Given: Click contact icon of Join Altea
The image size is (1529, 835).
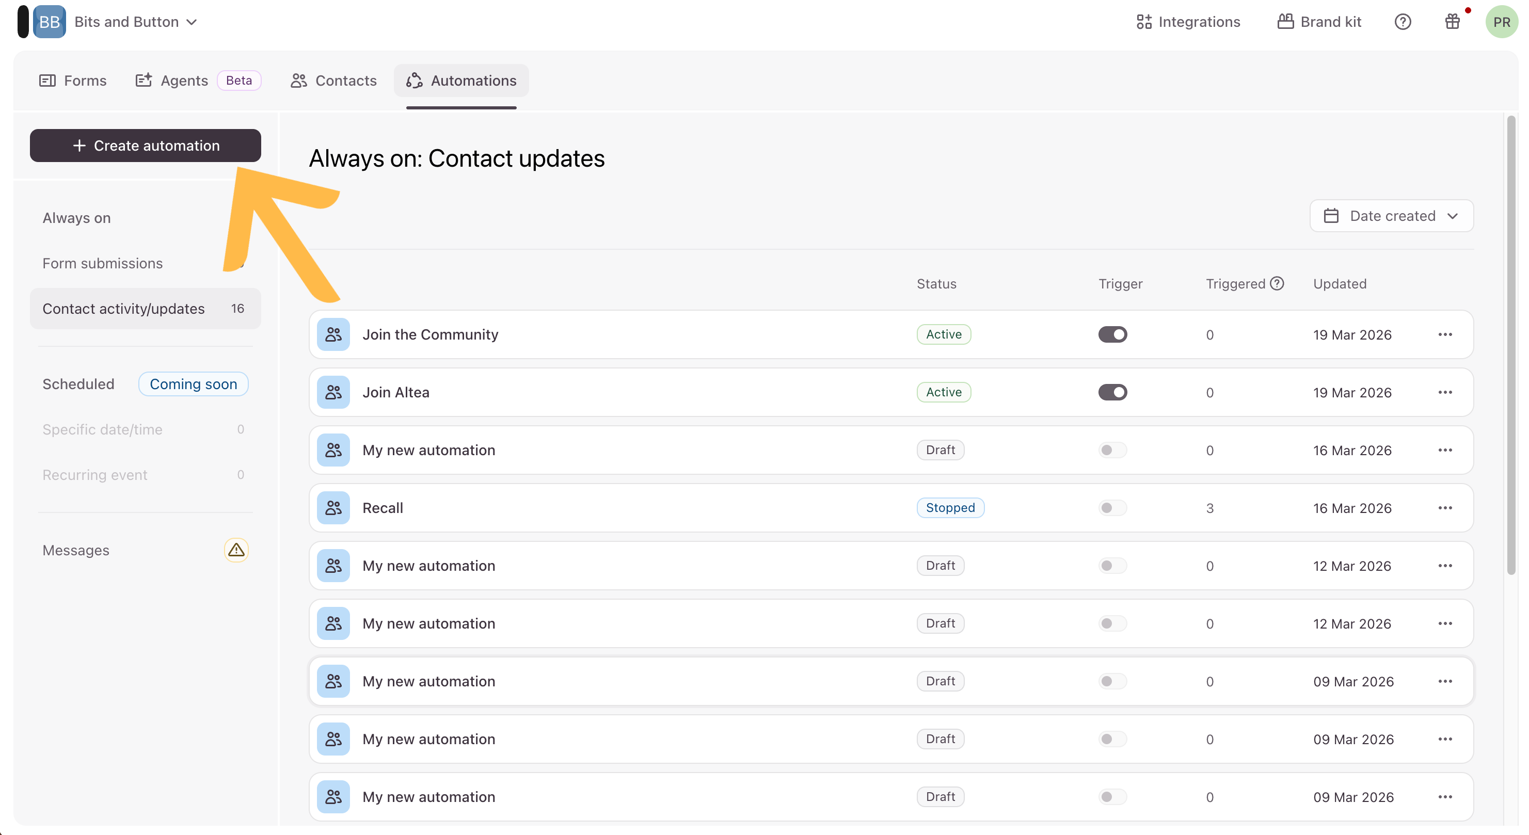Looking at the screenshot, I should (333, 392).
